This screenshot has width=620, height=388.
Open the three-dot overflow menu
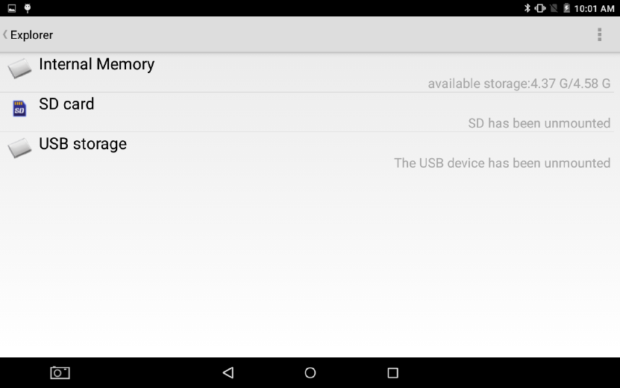(599, 35)
